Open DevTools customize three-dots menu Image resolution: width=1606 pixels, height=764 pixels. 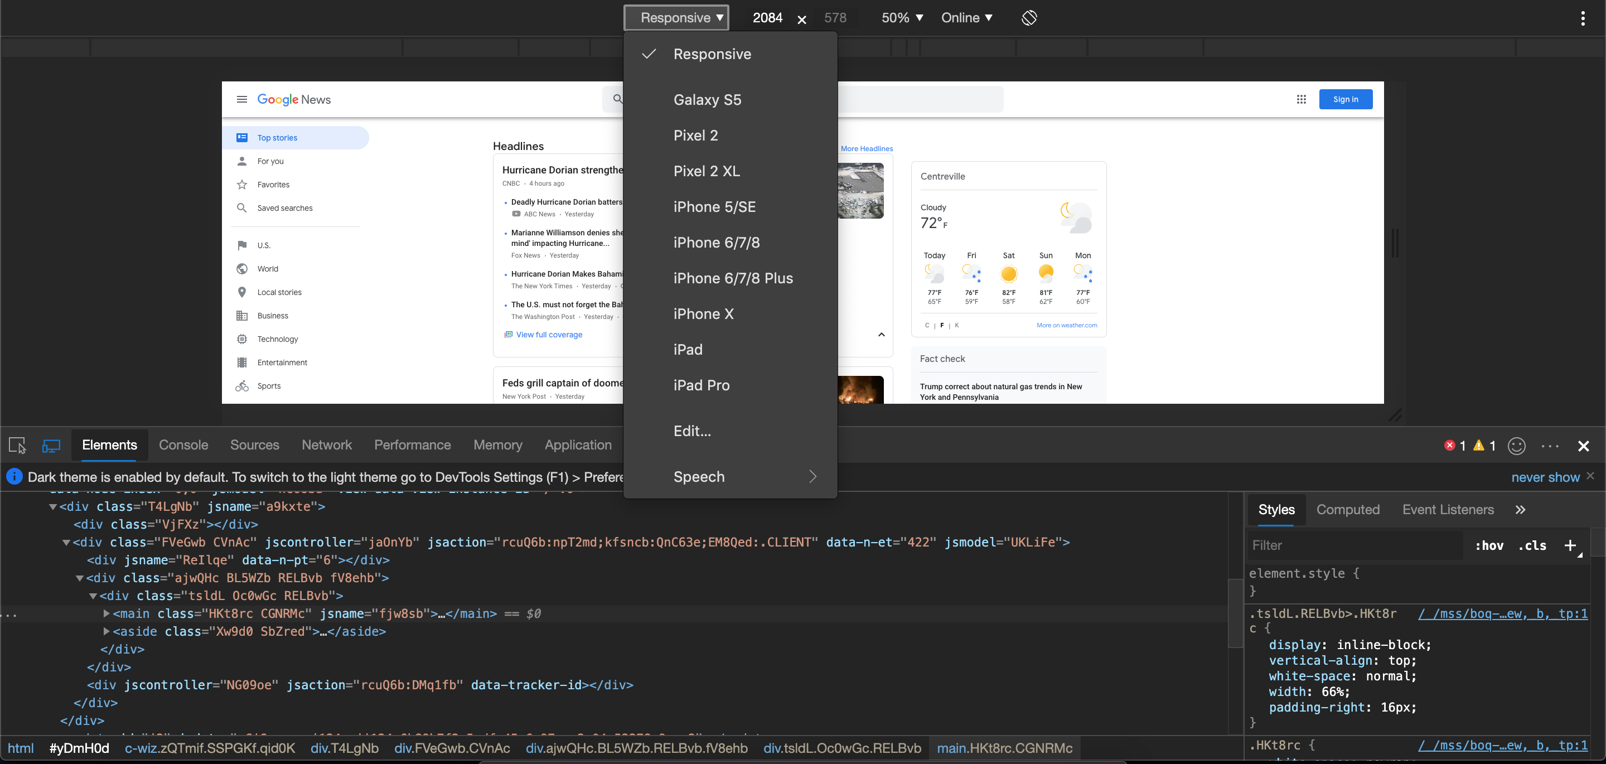(1550, 446)
